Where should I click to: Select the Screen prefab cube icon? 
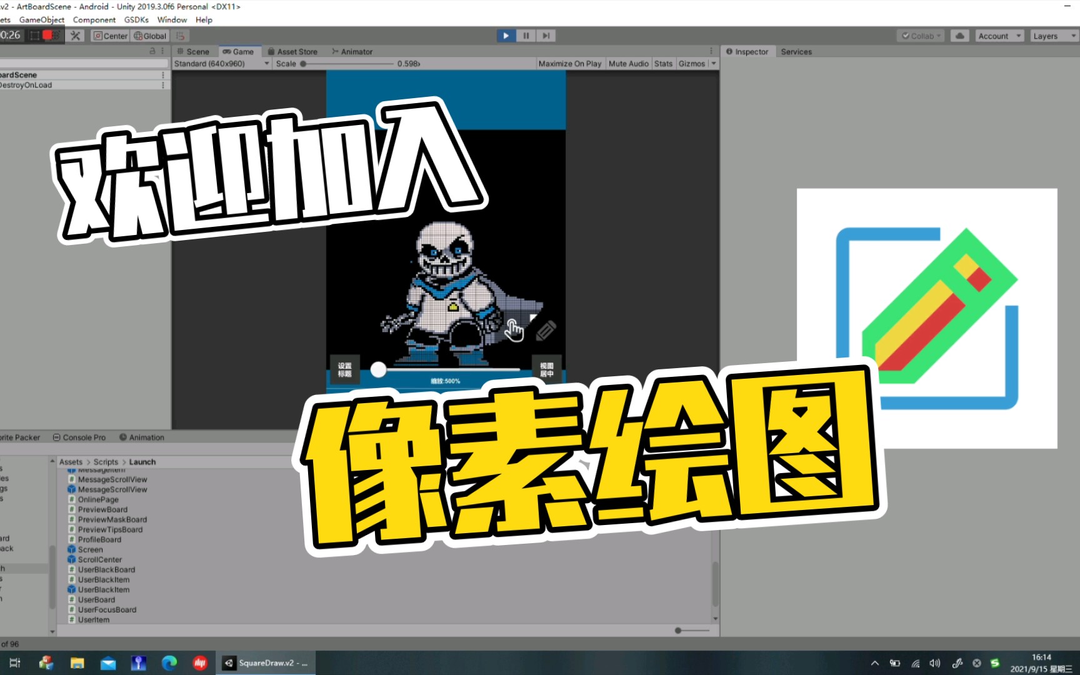point(72,549)
